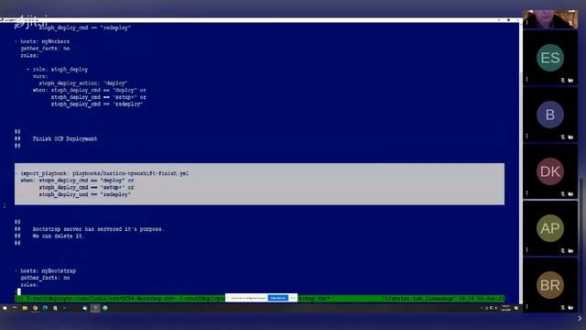586x330 pixels.
Task: Click muted microphone icon on B tile
Action: click(x=563, y=137)
